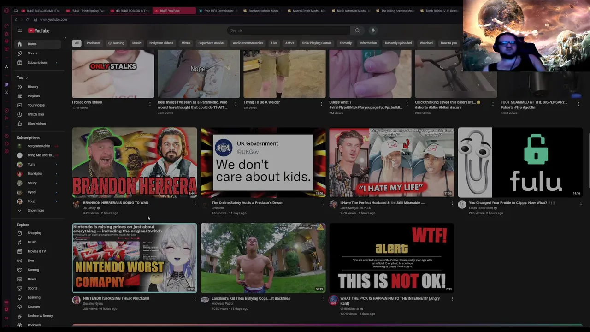Screen dimensions: 590x332
Task: Go to Home in sidebar
Action: [x=38, y=44]
